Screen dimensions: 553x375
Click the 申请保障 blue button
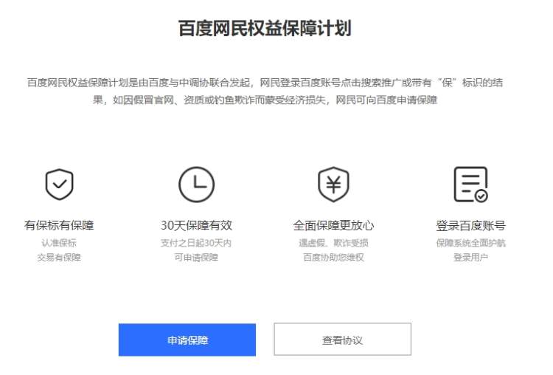187,340
